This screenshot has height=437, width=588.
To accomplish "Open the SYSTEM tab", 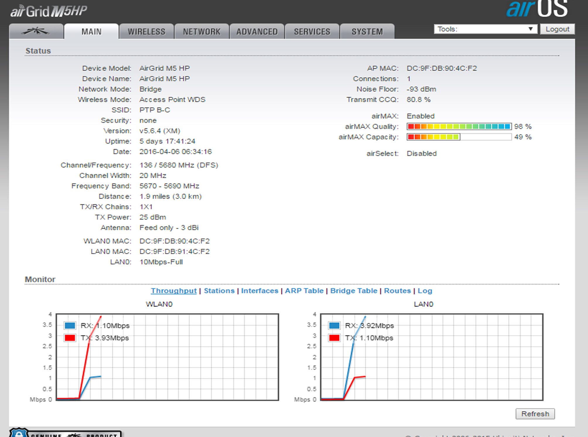I will point(367,32).
